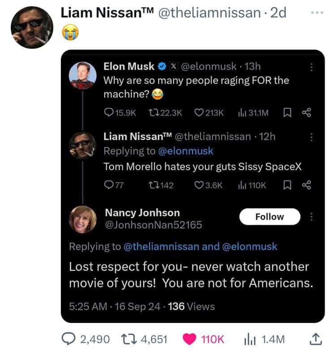Image resolution: width=336 pixels, height=356 pixels.
Task: Open @theliamnissan mention in Nancy's reply
Action: (x=161, y=247)
